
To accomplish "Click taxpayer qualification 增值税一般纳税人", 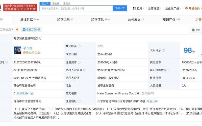I will [x=109, y=78].
